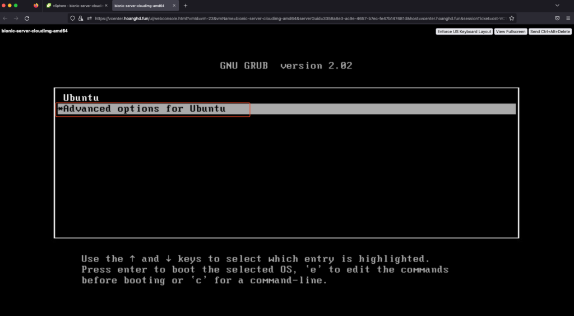Open the permissions icon in address bar
Image resolution: width=574 pixels, height=316 pixels.
point(89,19)
